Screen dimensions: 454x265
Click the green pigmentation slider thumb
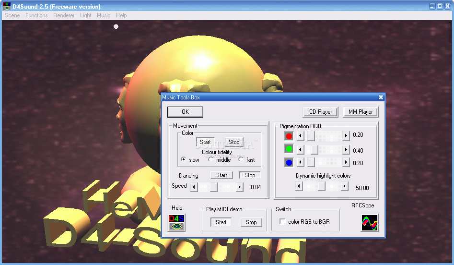tap(314, 150)
